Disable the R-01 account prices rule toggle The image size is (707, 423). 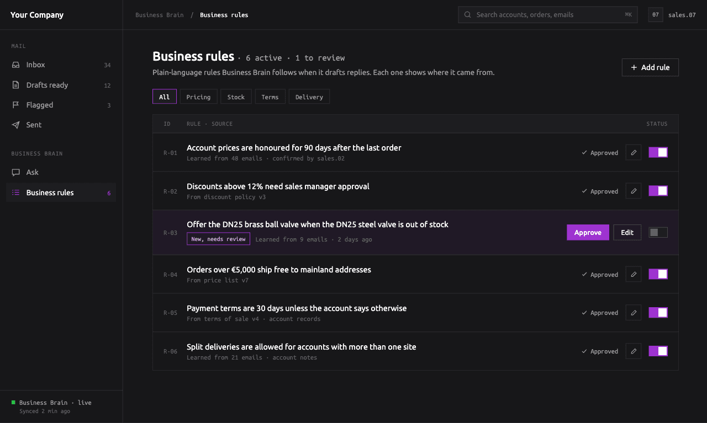(658, 153)
